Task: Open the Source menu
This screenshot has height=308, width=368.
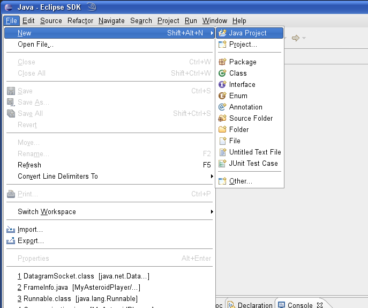Action: (51, 21)
